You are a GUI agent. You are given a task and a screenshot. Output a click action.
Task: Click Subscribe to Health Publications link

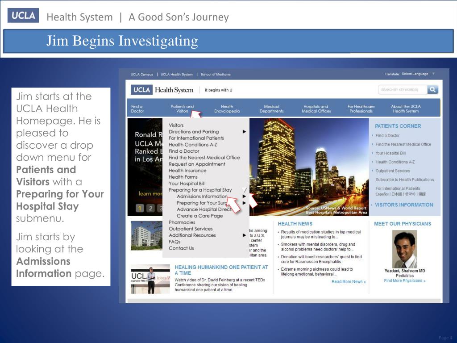(404, 180)
